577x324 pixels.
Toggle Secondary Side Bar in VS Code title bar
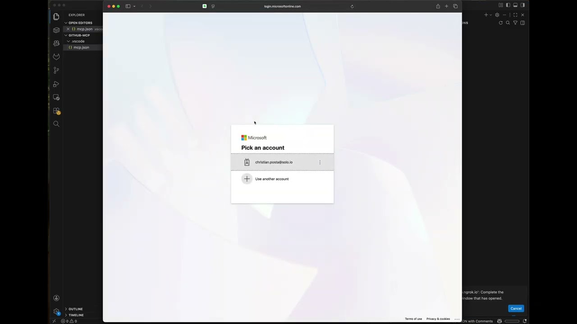pos(522,5)
